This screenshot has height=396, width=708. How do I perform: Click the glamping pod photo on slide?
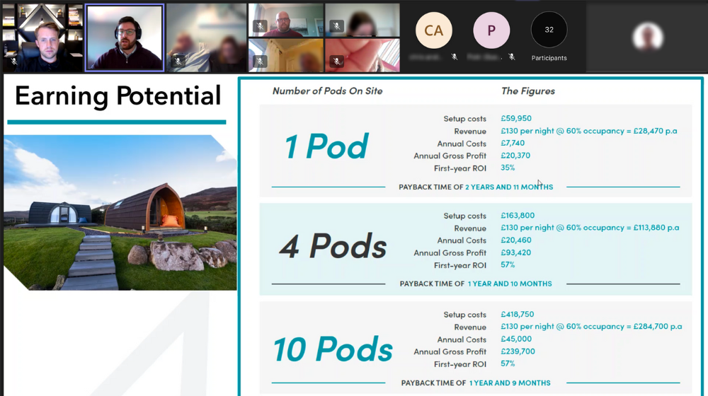tap(120, 212)
